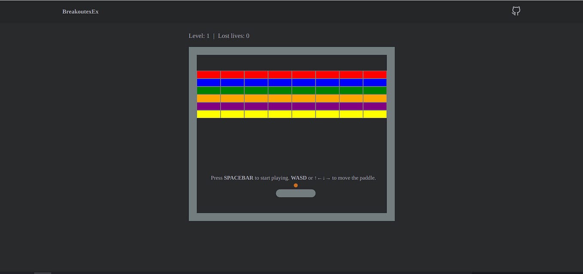
Task: Click the SPACEBAR instruction text
Action: (x=239, y=178)
